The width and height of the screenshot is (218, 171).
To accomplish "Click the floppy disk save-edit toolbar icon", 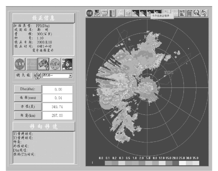I will (190, 13).
